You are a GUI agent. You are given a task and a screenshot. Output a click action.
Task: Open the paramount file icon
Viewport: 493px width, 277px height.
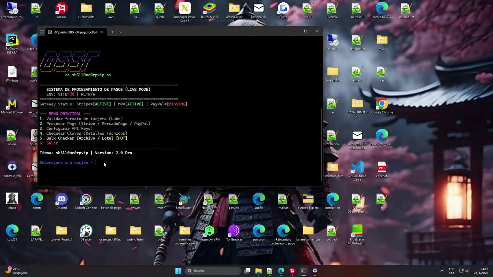point(407,10)
